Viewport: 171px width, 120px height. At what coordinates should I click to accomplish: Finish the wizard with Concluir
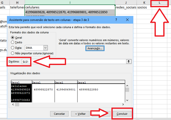[x=122, y=114]
